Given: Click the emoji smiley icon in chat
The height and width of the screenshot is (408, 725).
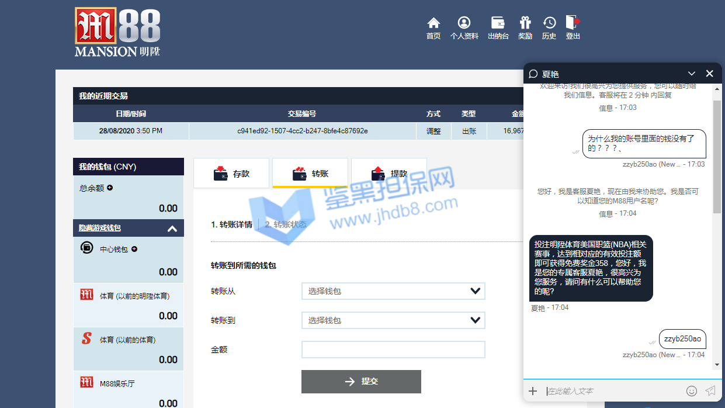Looking at the screenshot, I should tap(692, 391).
